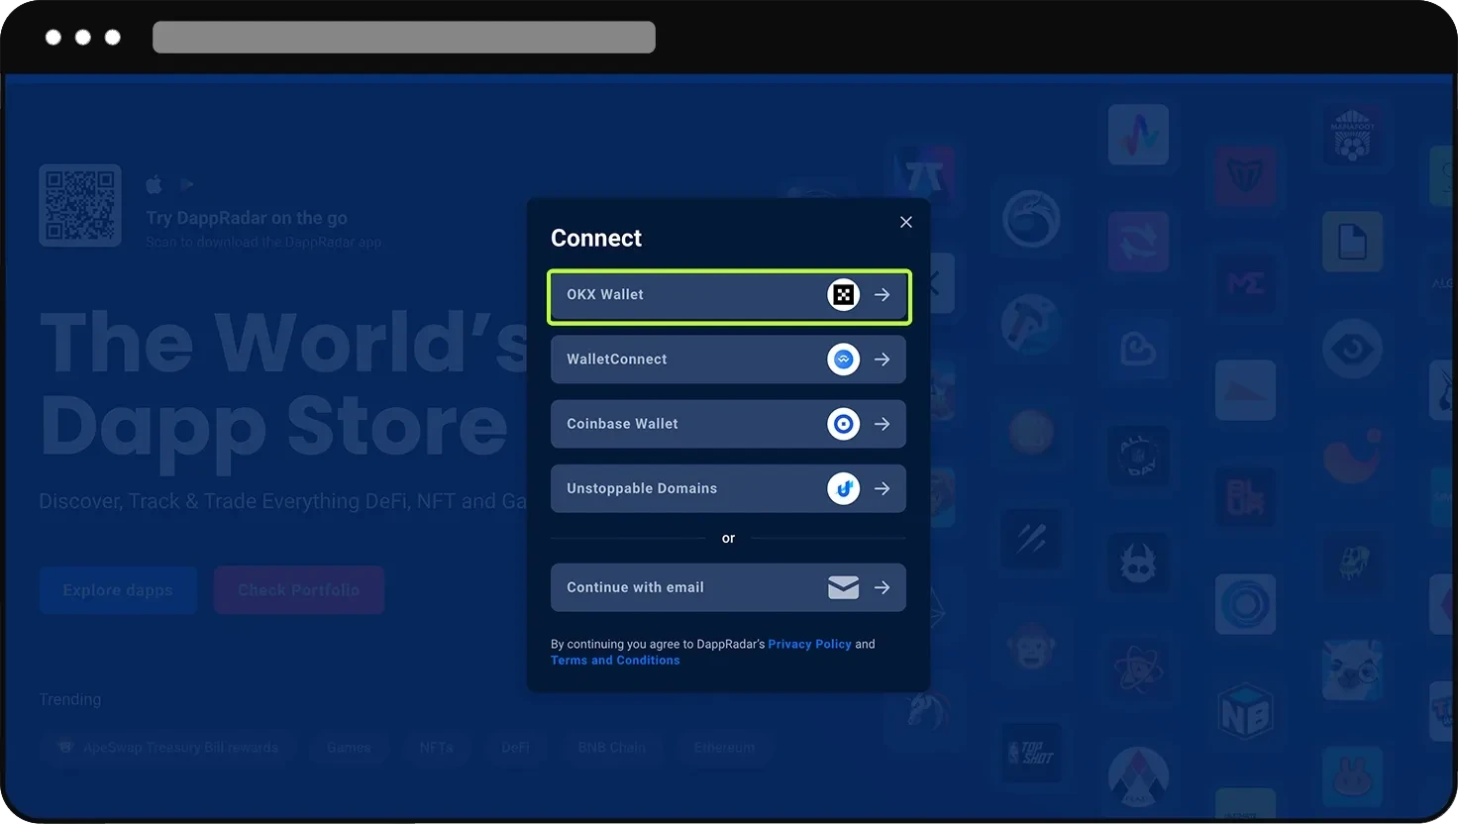Select OKX Wallet connect option
This screenshot has width=1458, height=824.
point(728,295)
